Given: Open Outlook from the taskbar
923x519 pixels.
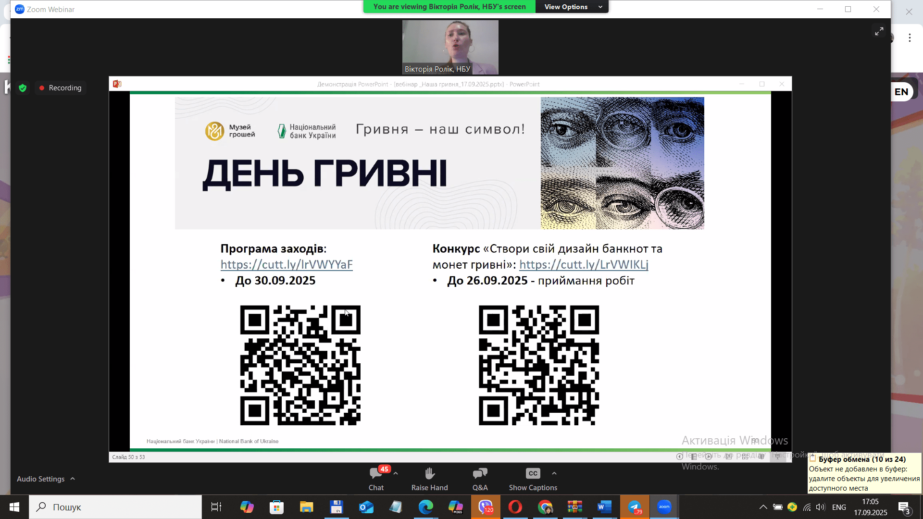Looking at the screenshot, I should click(x=366, y=507).
